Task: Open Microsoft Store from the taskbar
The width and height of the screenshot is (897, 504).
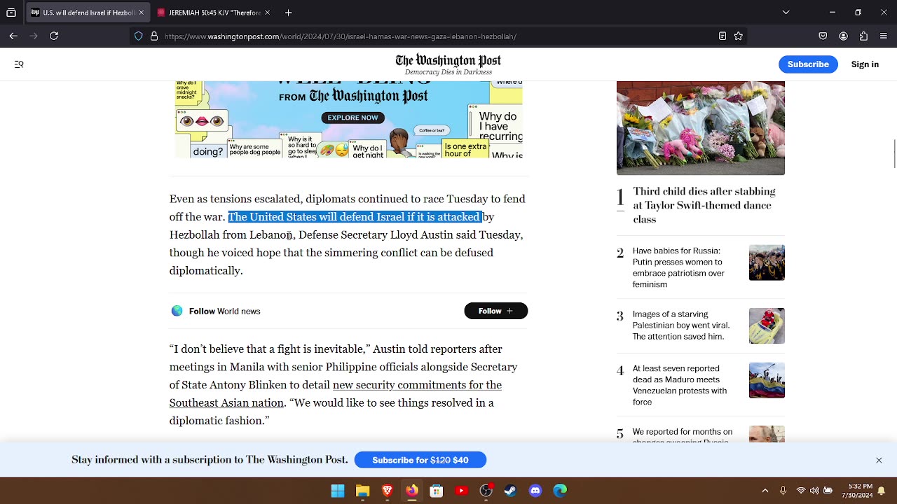Action: coord(437,491)
